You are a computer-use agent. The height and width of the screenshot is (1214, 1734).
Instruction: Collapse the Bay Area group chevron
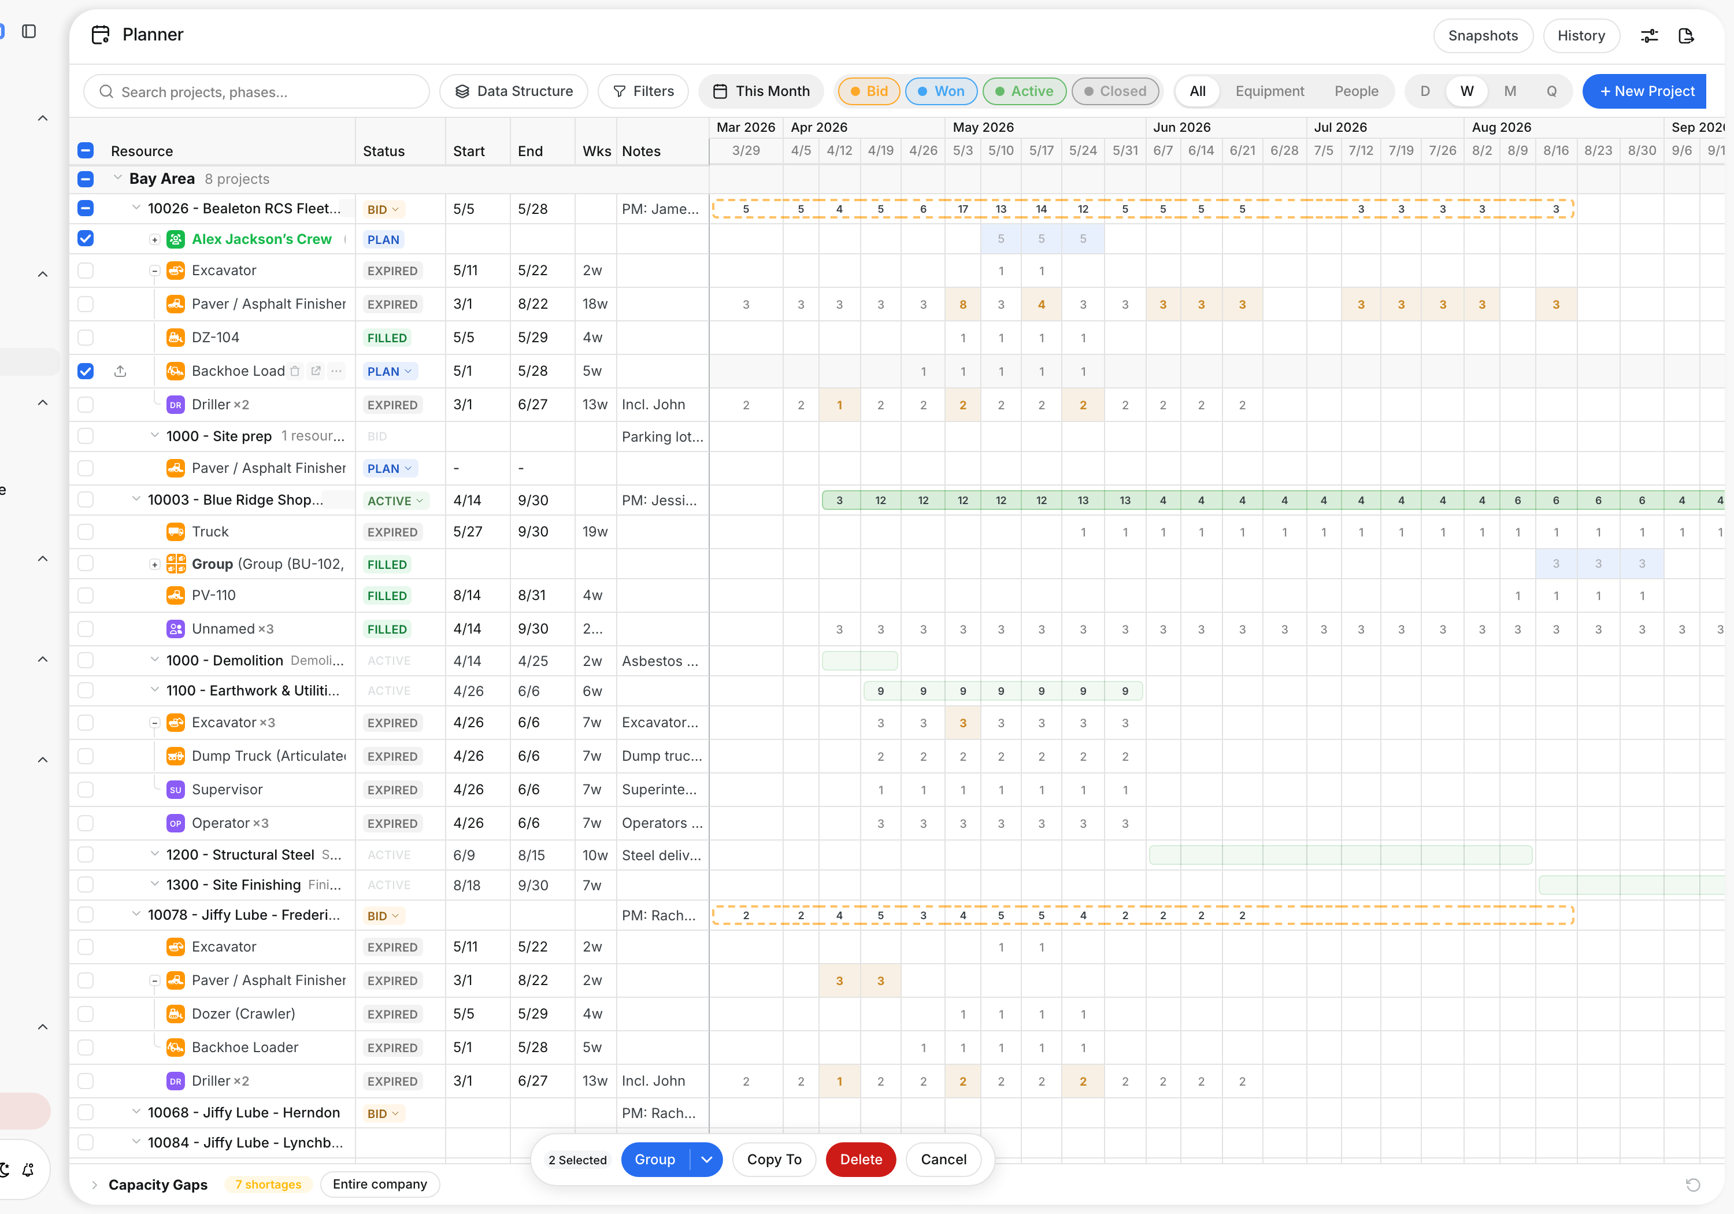click(118, 178)
